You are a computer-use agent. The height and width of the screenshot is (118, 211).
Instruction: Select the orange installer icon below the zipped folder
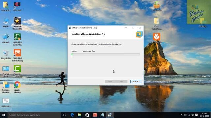coord(156,38)
